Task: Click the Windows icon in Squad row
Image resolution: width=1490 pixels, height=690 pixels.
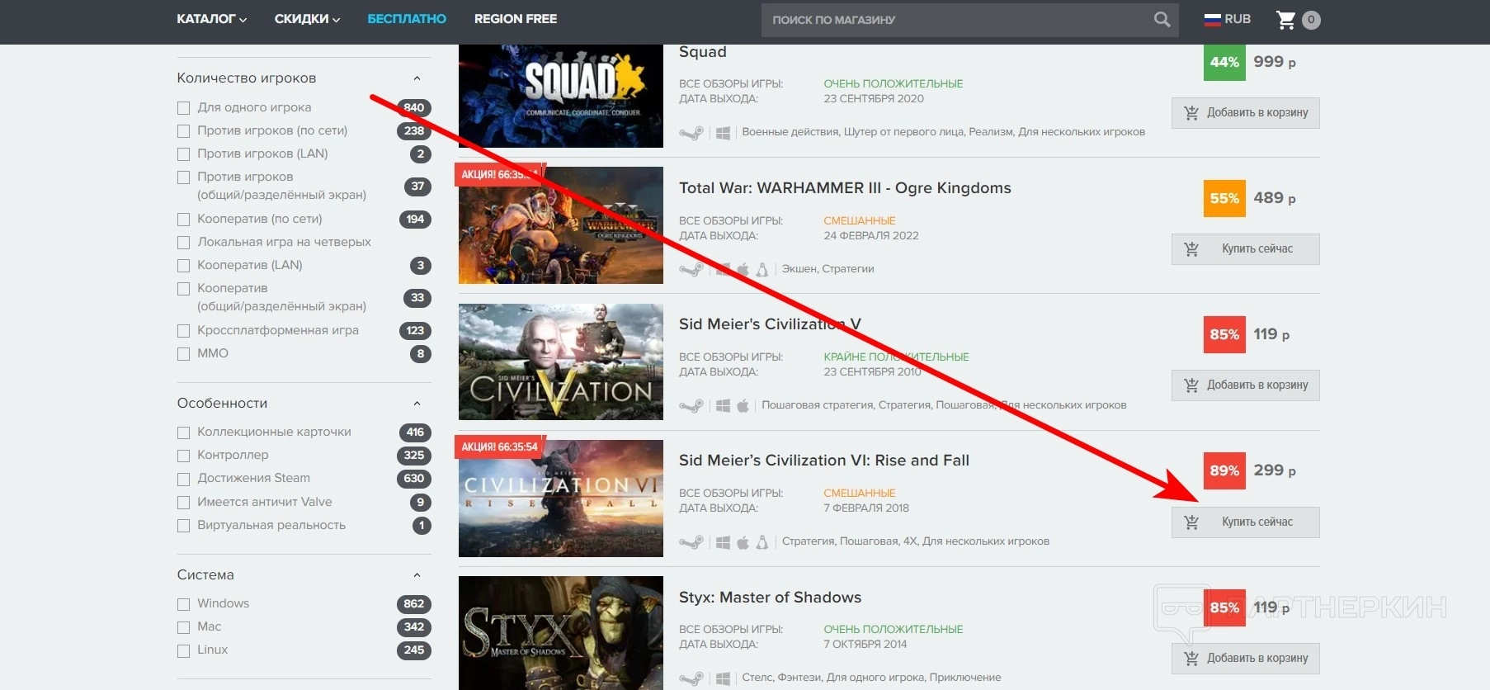Action: coord(723,133)
